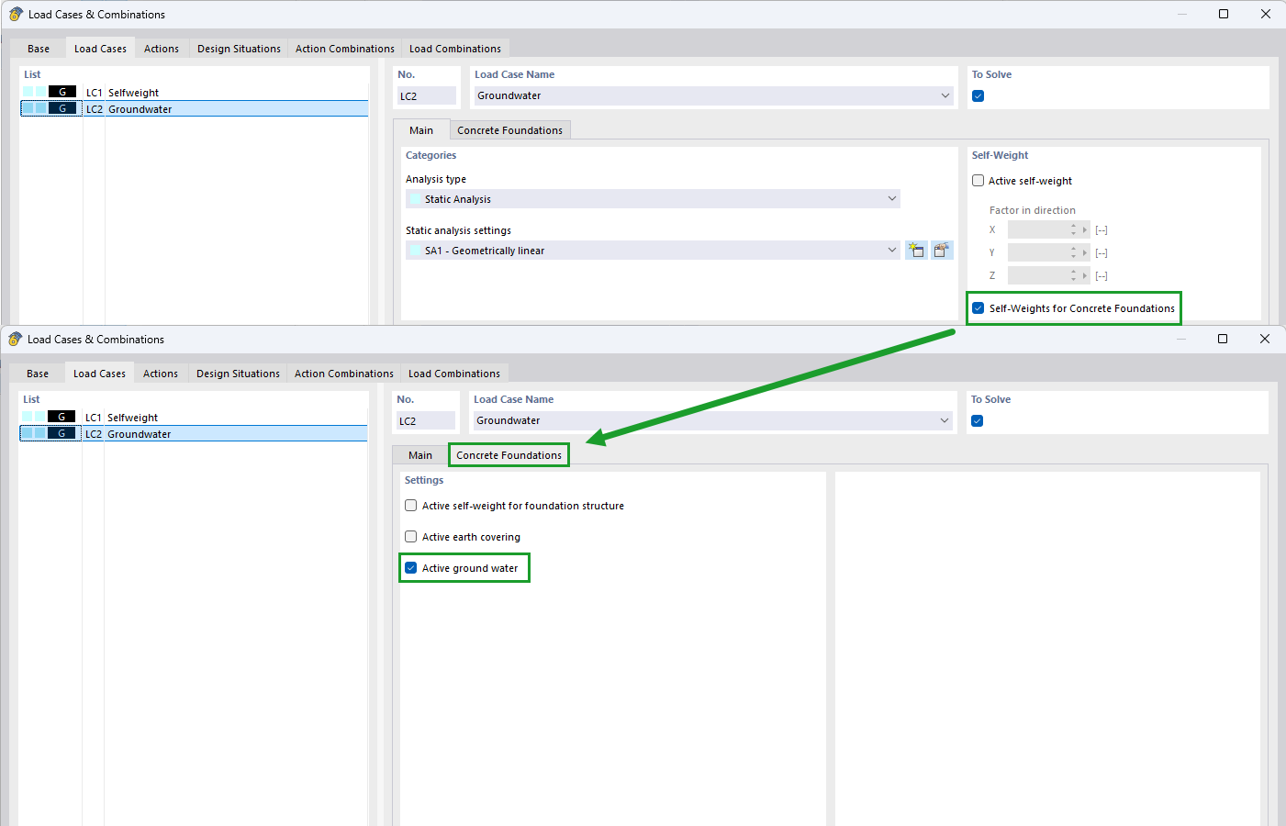
Task: Expand the SA1 - Geometrically linear dropdown
Action: click(653, 251)
